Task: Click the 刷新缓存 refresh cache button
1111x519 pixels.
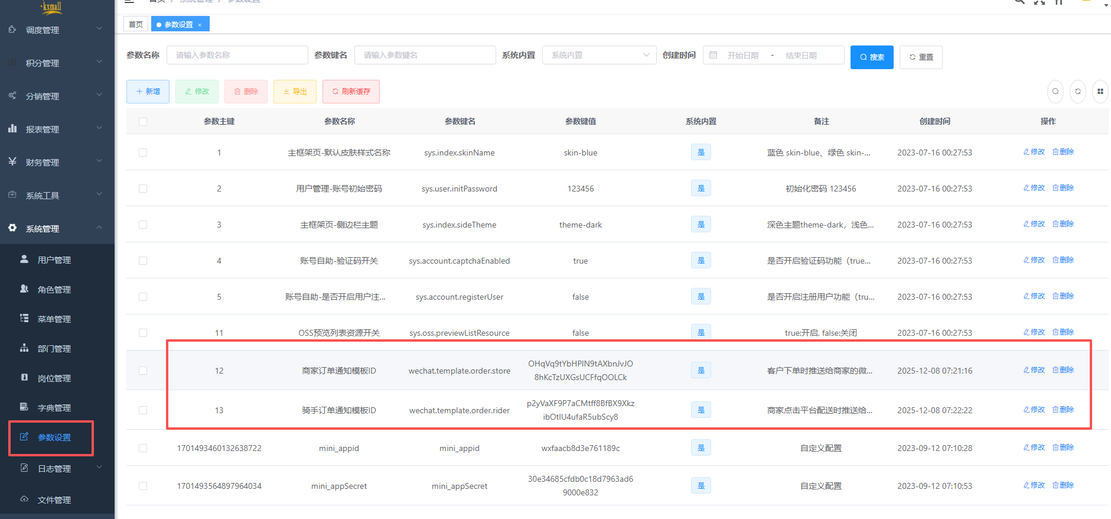Action: [351, 92]
